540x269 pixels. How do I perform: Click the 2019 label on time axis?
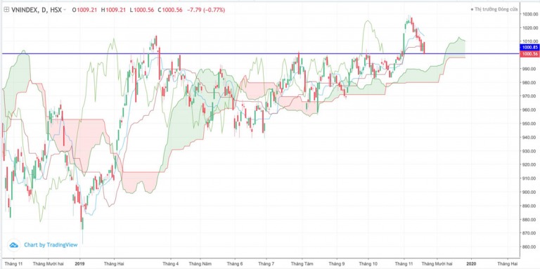(x=80, y=264)
